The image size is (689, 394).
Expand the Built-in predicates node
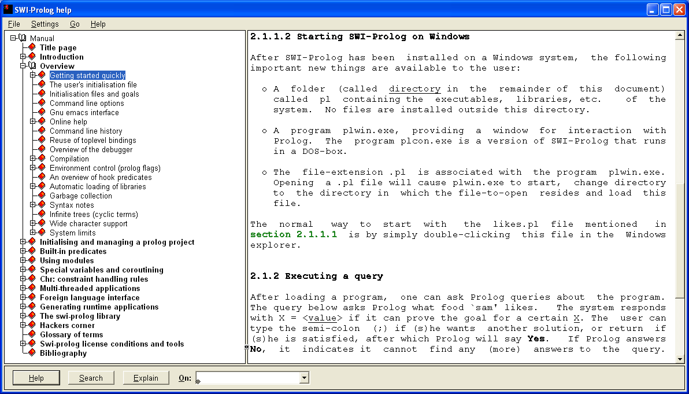coord(23,251)
